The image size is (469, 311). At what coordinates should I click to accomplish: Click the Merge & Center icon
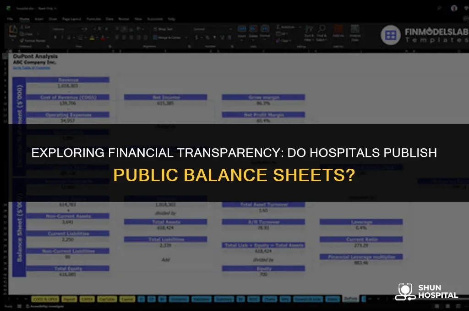(x=155, y=38)
